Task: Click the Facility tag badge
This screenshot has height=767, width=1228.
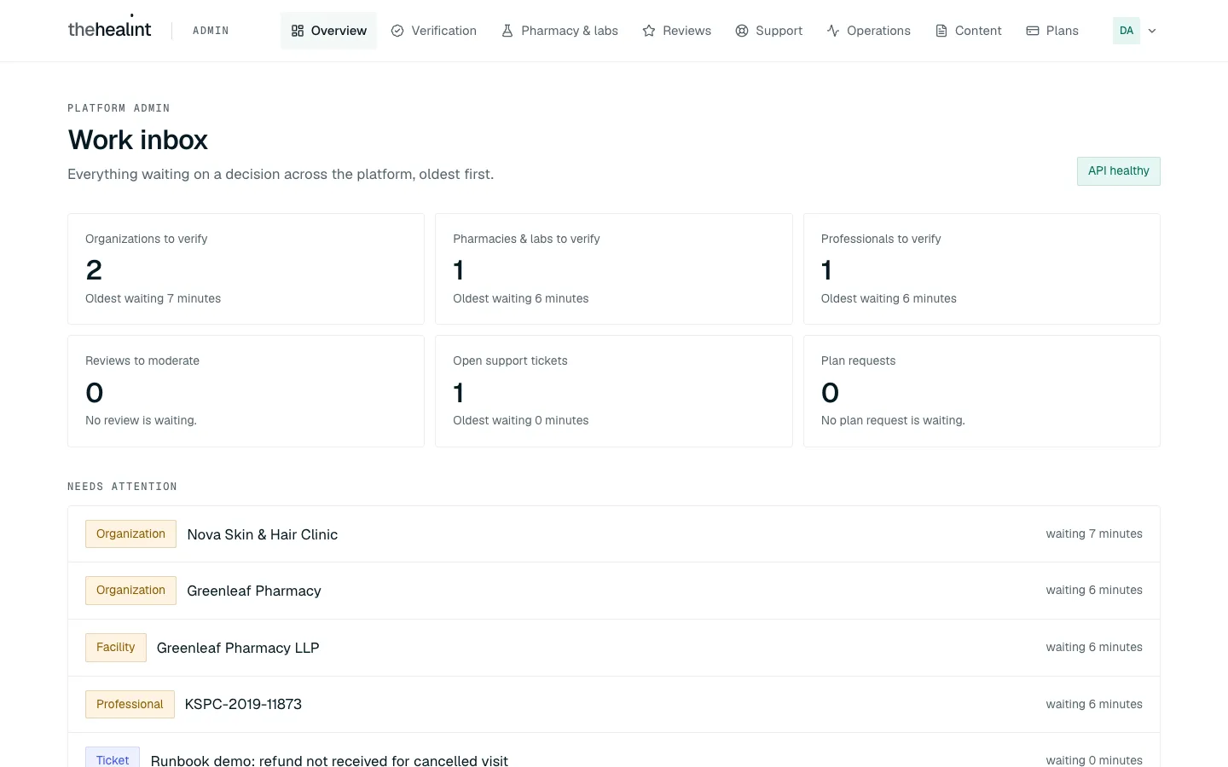Action: (116, 648)
